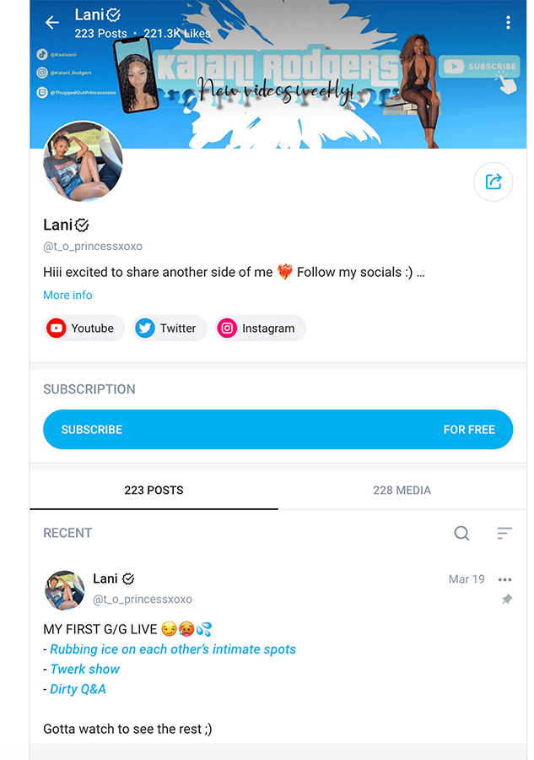Click Subscribe for free button
Screen dimensions: 534x760
tap(278, 430)
